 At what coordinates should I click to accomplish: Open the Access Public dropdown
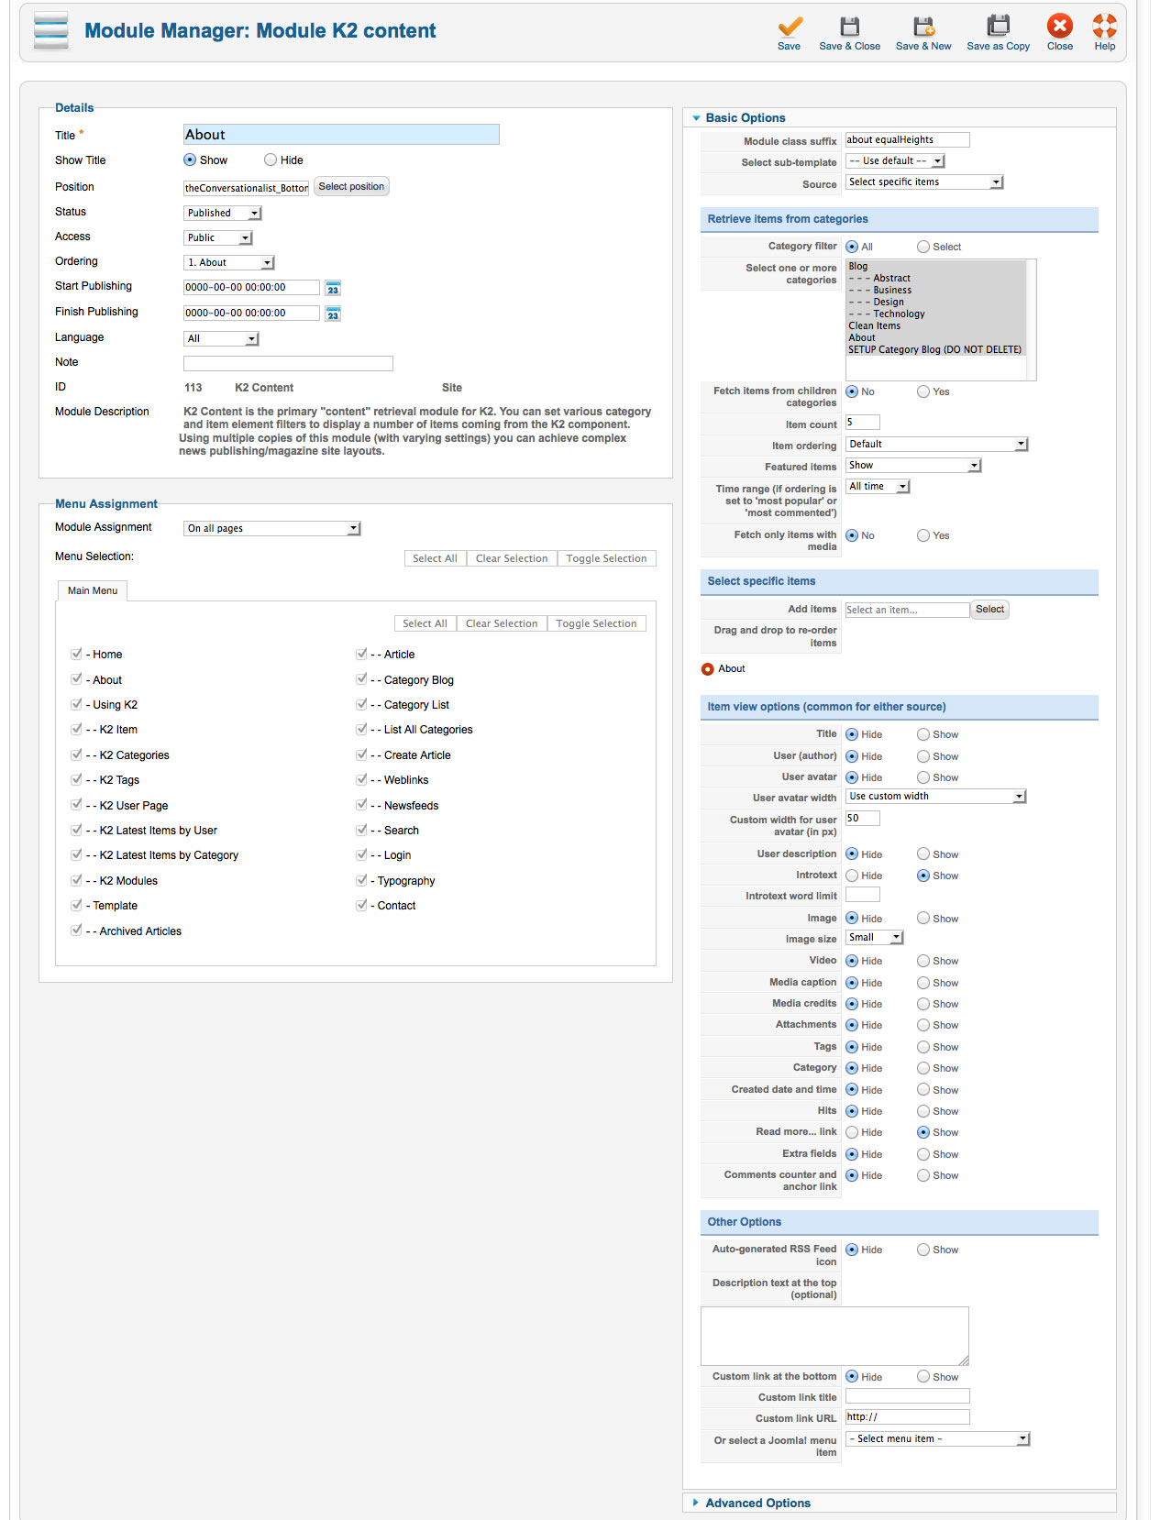coord(218,237)
